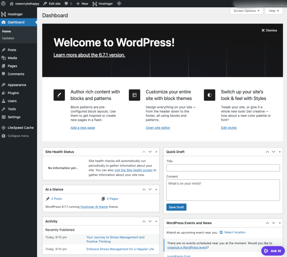Open the Help dropdown tab
The height and width of the screenshot is (257, 287).
(x=274, y=11)
